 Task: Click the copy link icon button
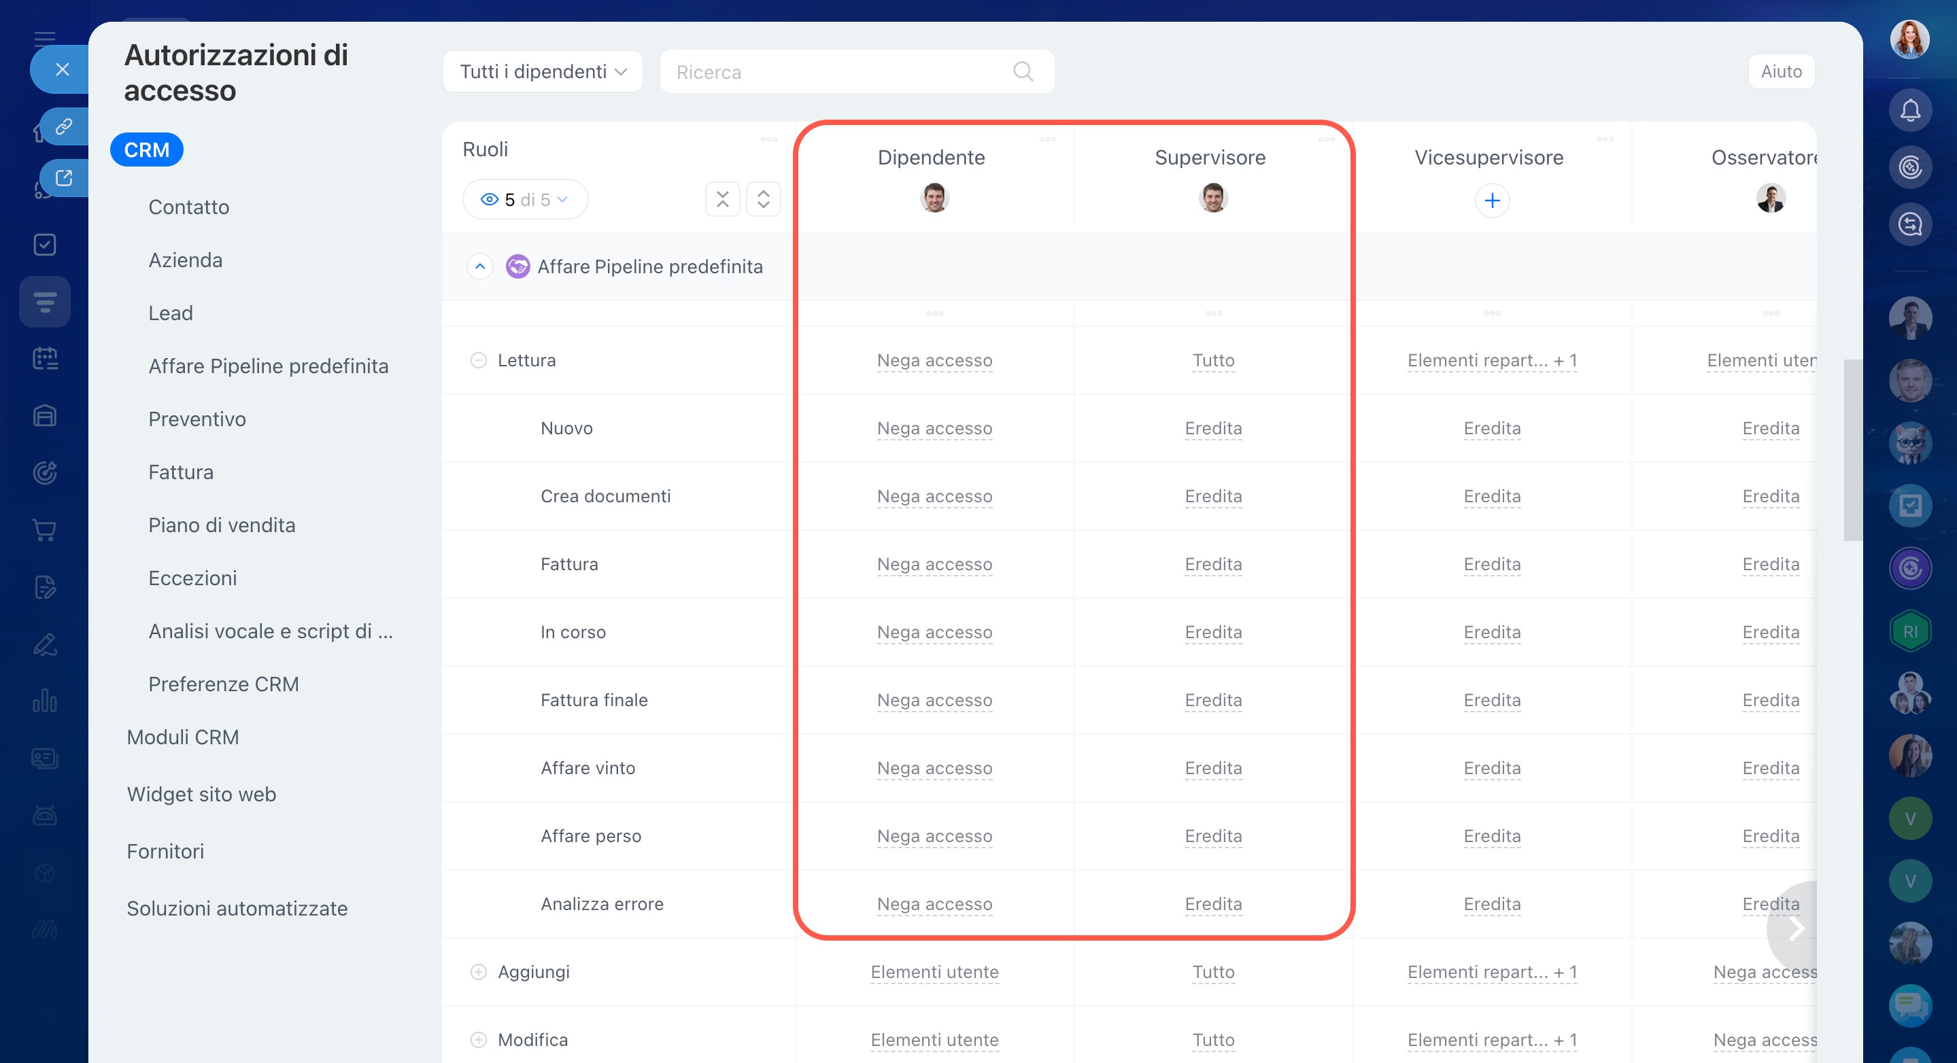click(x=64, y=126)
